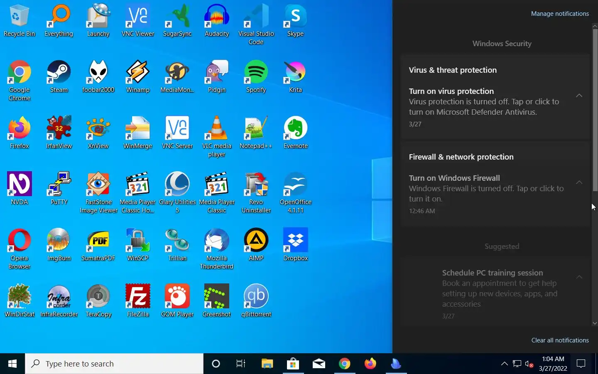Open Spotify desktop shortcut
This screenshot has height=374, width=598.
[x=256, y=77]
